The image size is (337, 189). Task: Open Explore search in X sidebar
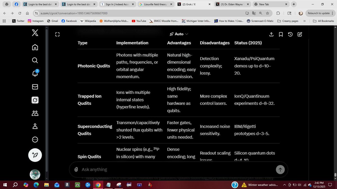(35, 60)
